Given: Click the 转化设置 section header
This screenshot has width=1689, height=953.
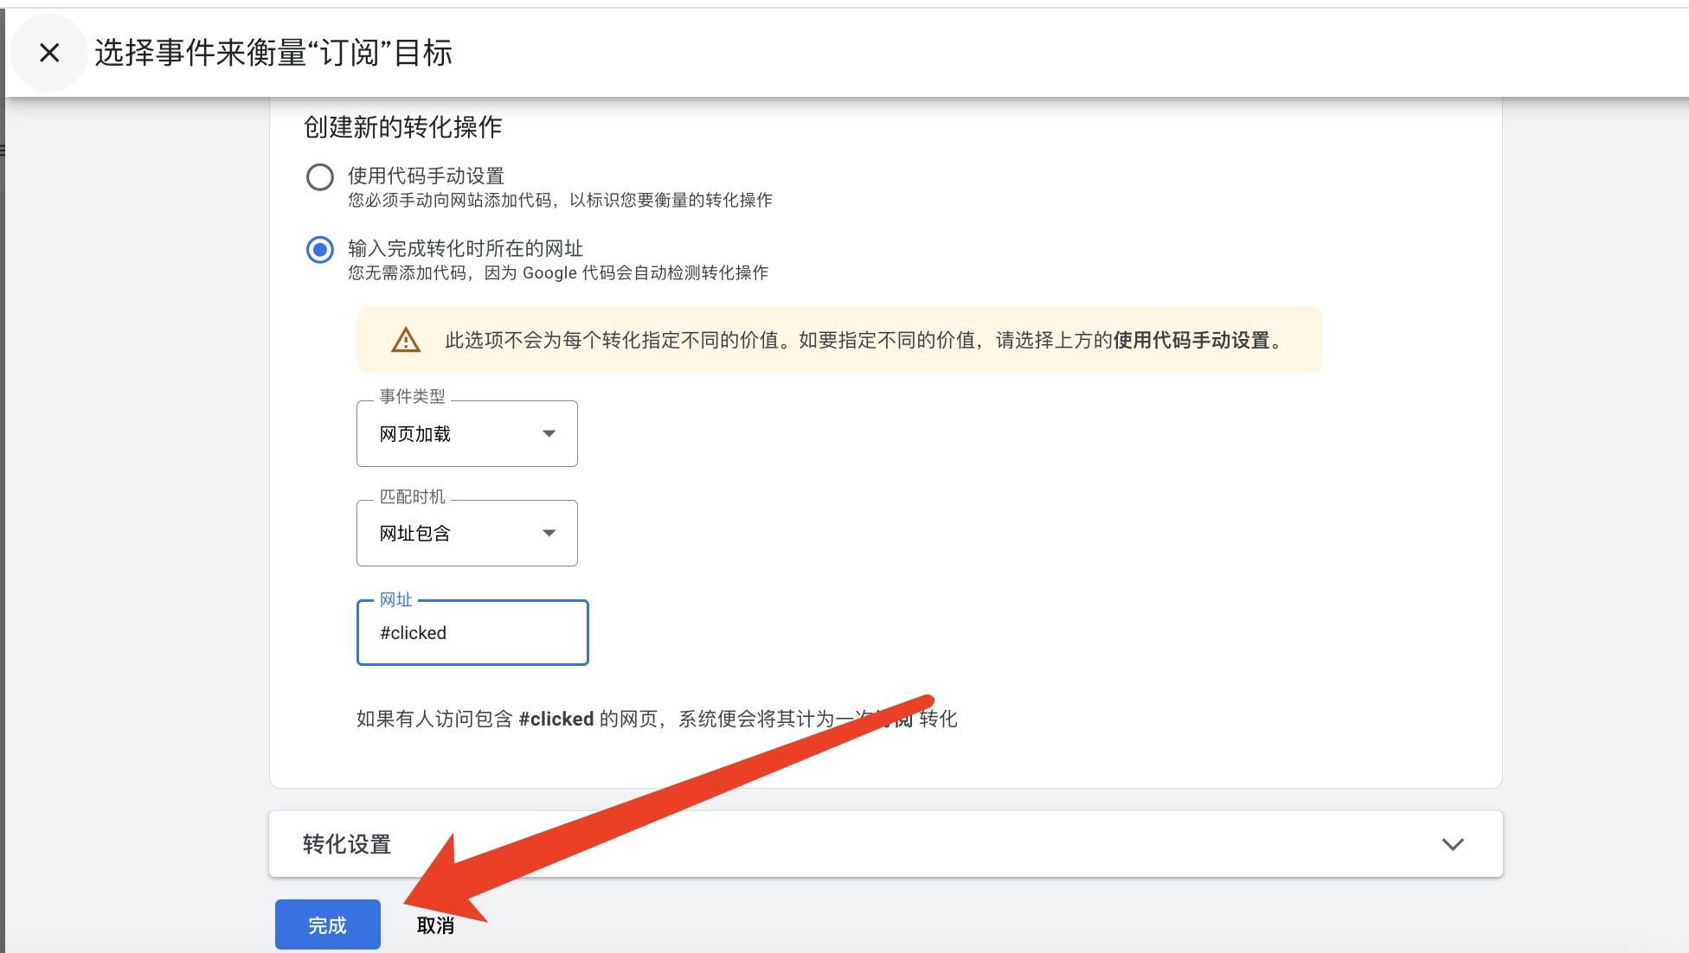Looking at the screenshot, I should click(347, 844).
